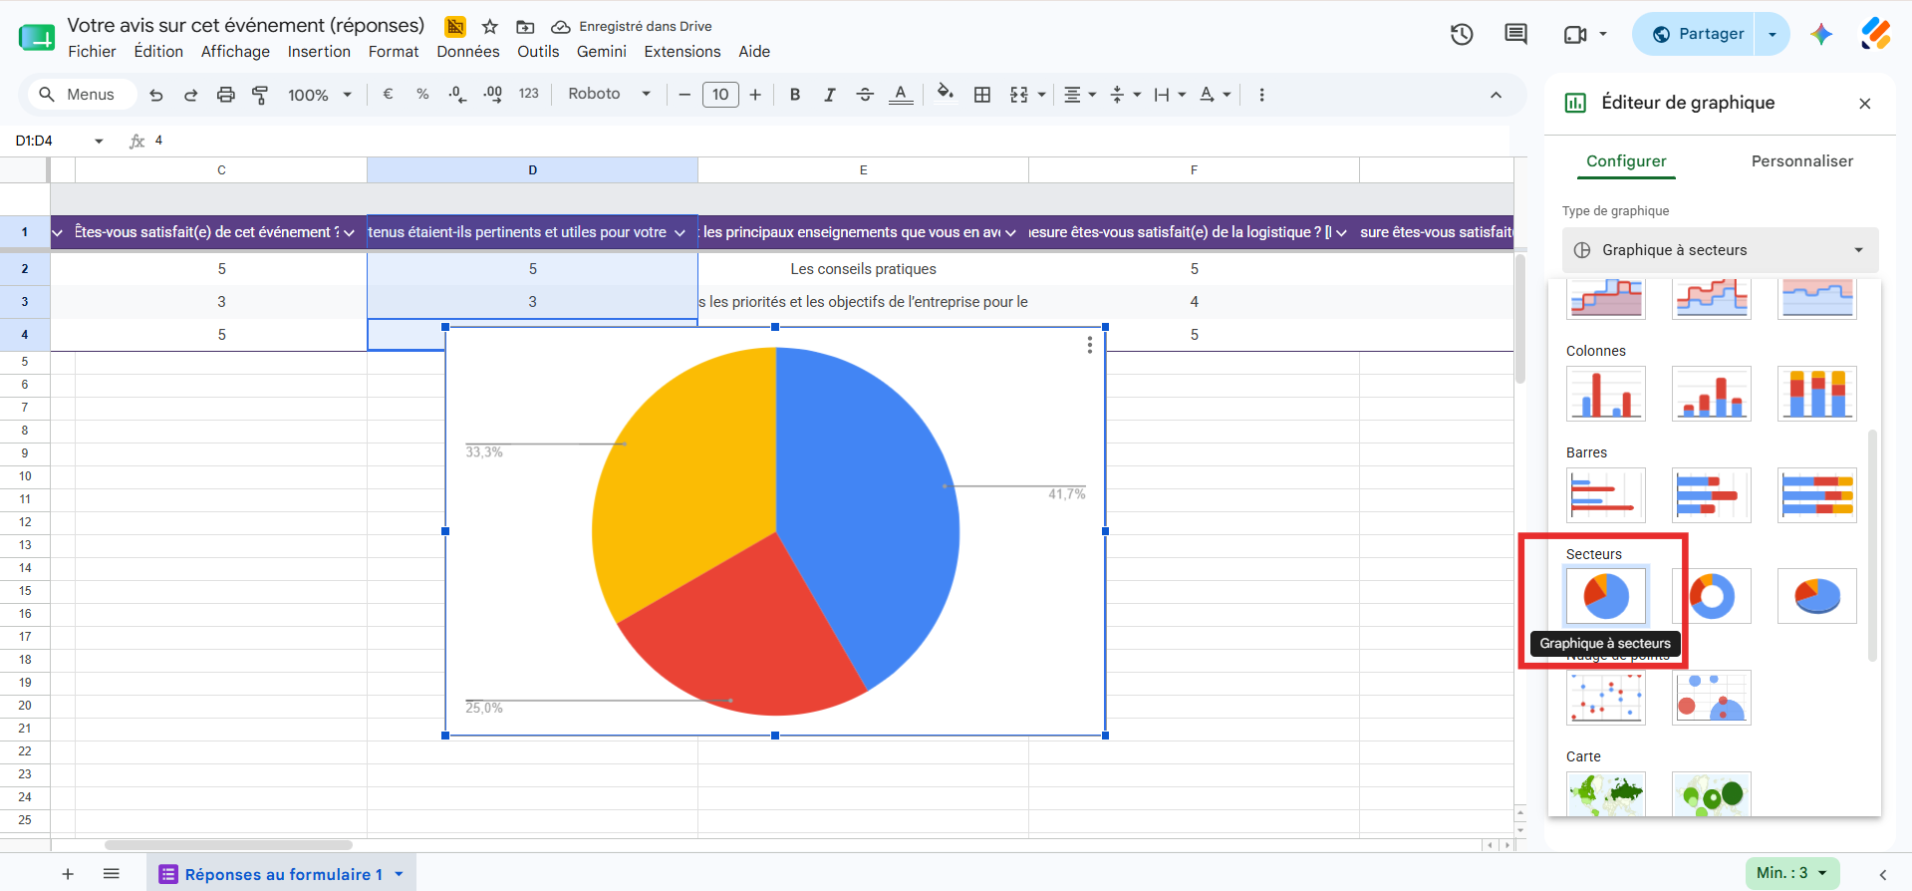Select the scatter chart thumbnail
Screen dimensions: 1912x891
(1606, 698)
